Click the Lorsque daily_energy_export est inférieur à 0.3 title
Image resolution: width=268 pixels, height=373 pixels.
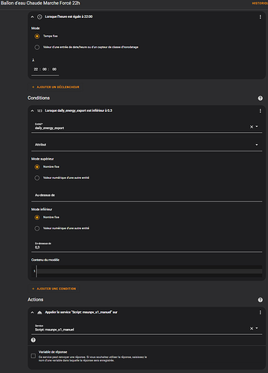point(78,110)
